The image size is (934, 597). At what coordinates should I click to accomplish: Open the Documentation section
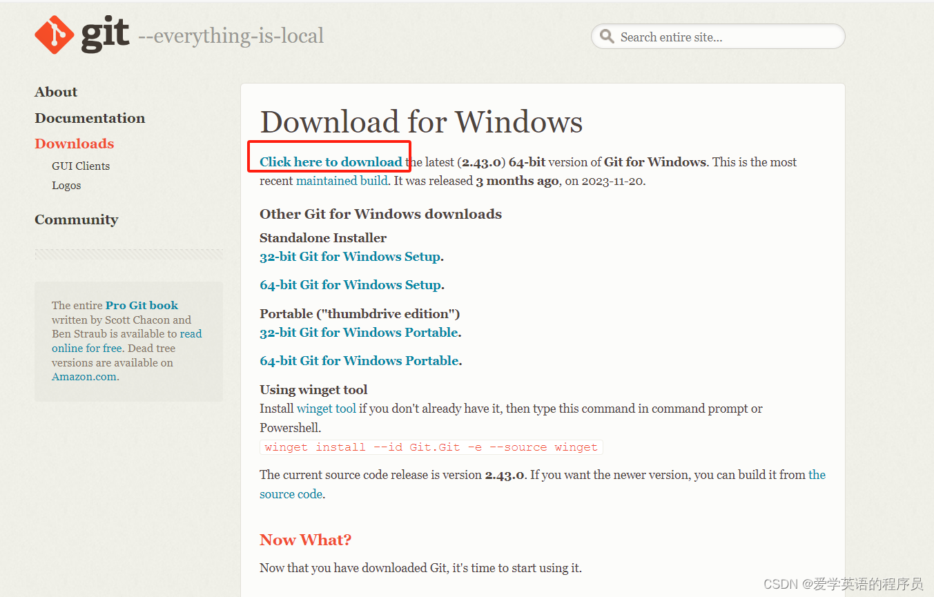click(x=90, y=118)
